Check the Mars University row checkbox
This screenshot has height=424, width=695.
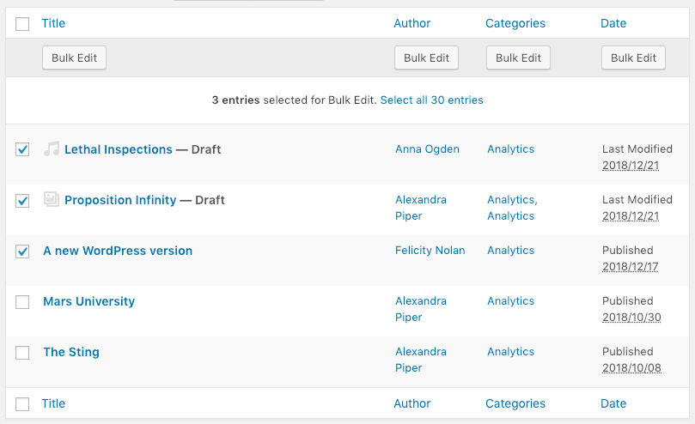coord(23,301)
